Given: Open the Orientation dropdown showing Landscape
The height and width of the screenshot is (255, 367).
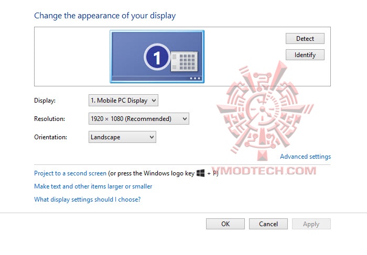Looking at the screenshot, I should tap(122, 137).
